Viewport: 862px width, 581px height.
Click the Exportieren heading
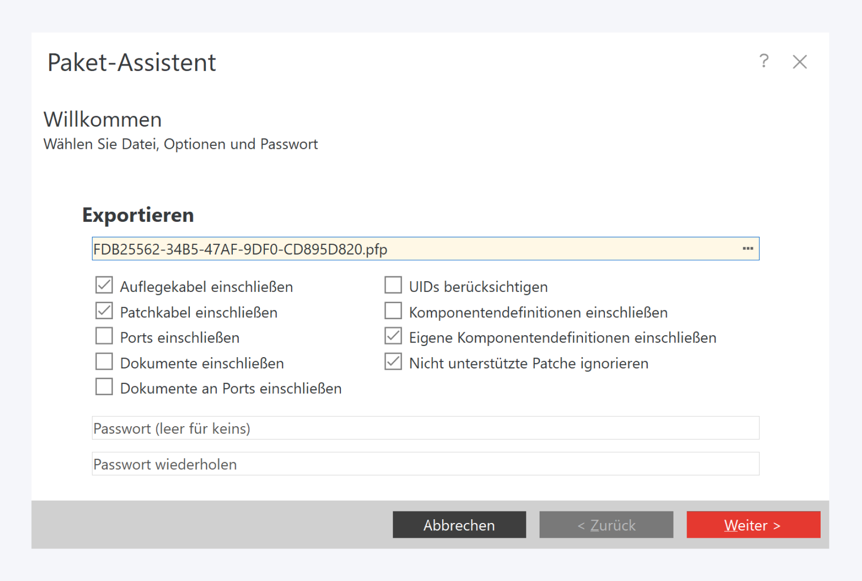(x=138, y=215)
